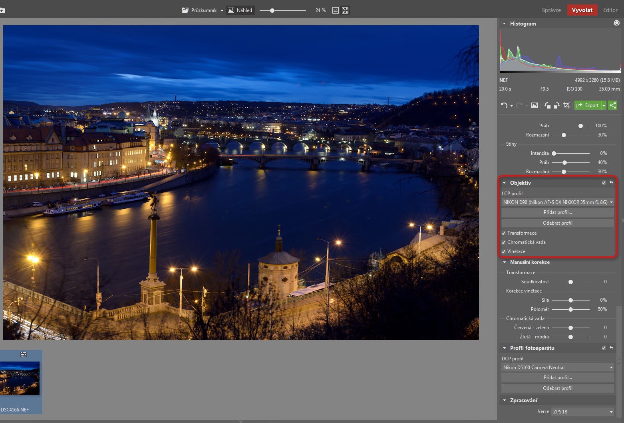This screenshot has width=624, height=423.
Task: Toggle the Vinětace checkbox
Action: [x=504, y=251]
